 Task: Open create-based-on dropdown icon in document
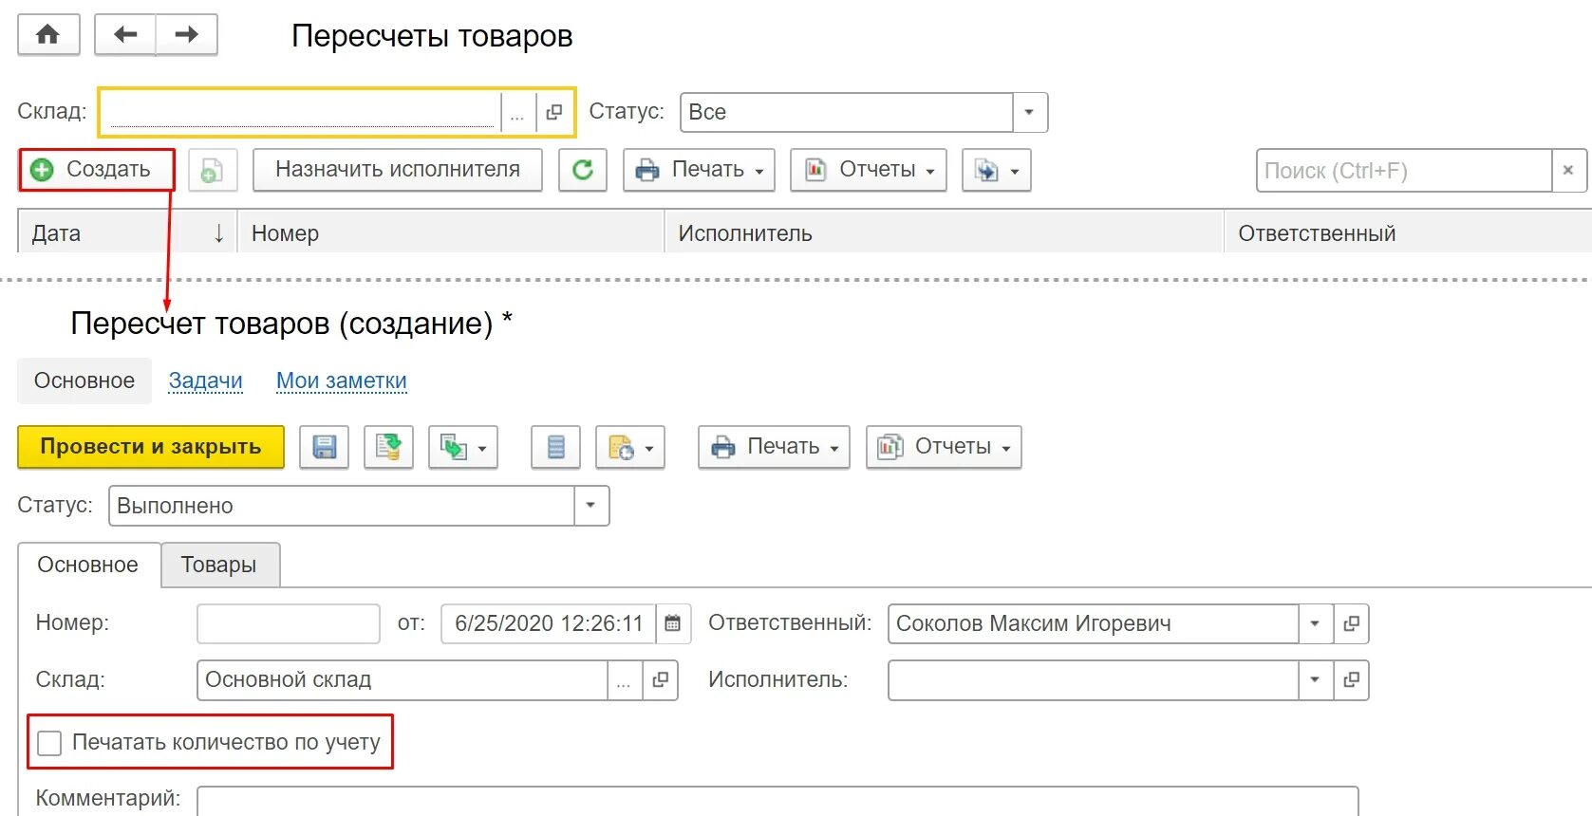coord(463,447)
